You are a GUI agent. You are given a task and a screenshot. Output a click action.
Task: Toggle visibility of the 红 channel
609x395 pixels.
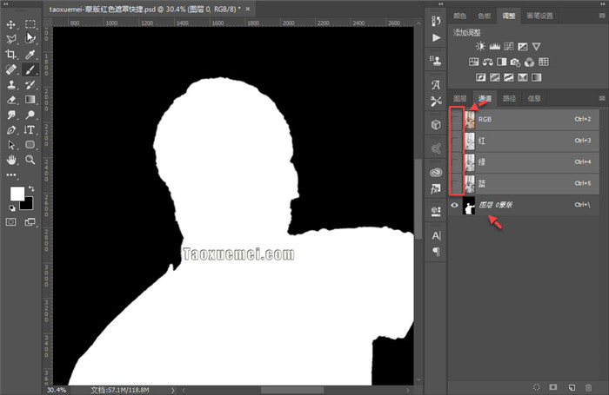(x=455, y=141)
